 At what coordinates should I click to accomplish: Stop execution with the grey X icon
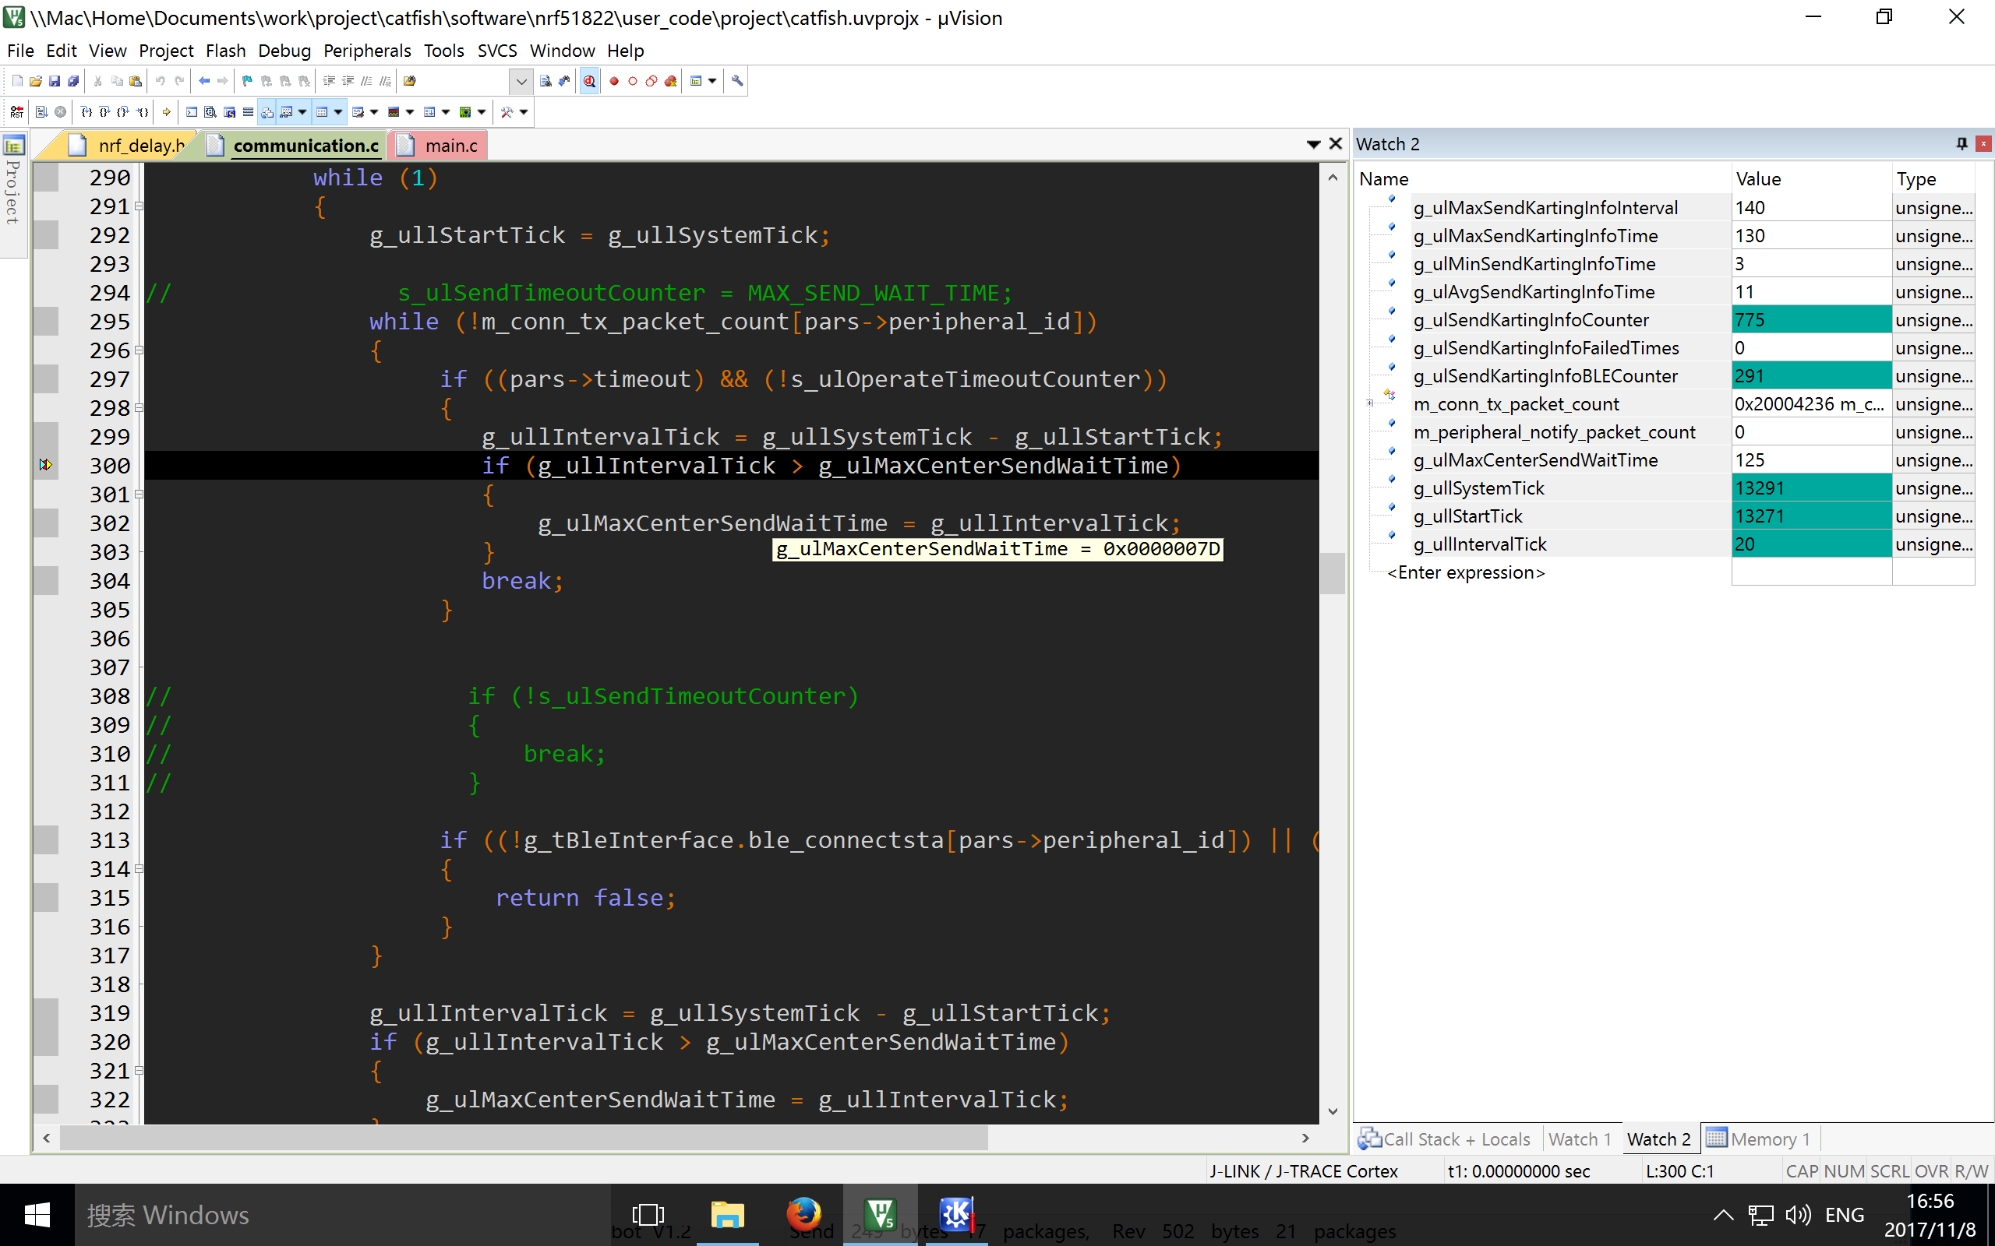click(60, 112)
